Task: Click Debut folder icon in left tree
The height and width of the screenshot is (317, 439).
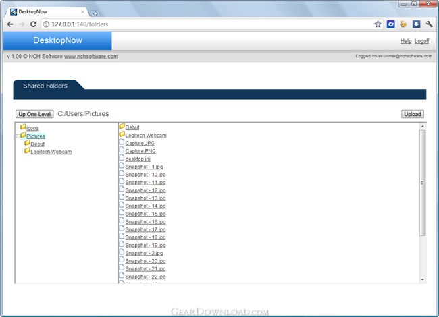Action: tap(27, 143)
